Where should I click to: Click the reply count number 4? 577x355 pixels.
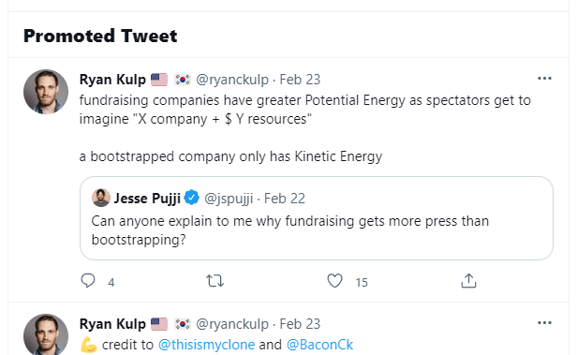click(x=111, y=283)
